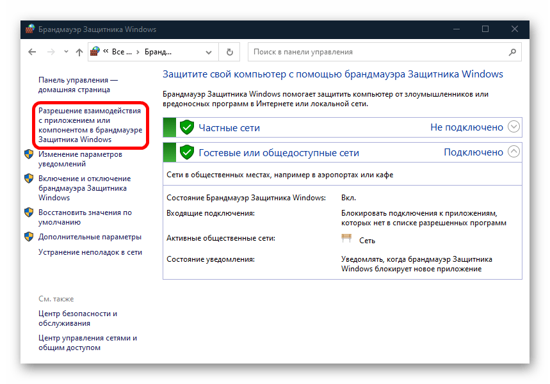Click the bench network icon beside 'Сеть'

(346, 239)
